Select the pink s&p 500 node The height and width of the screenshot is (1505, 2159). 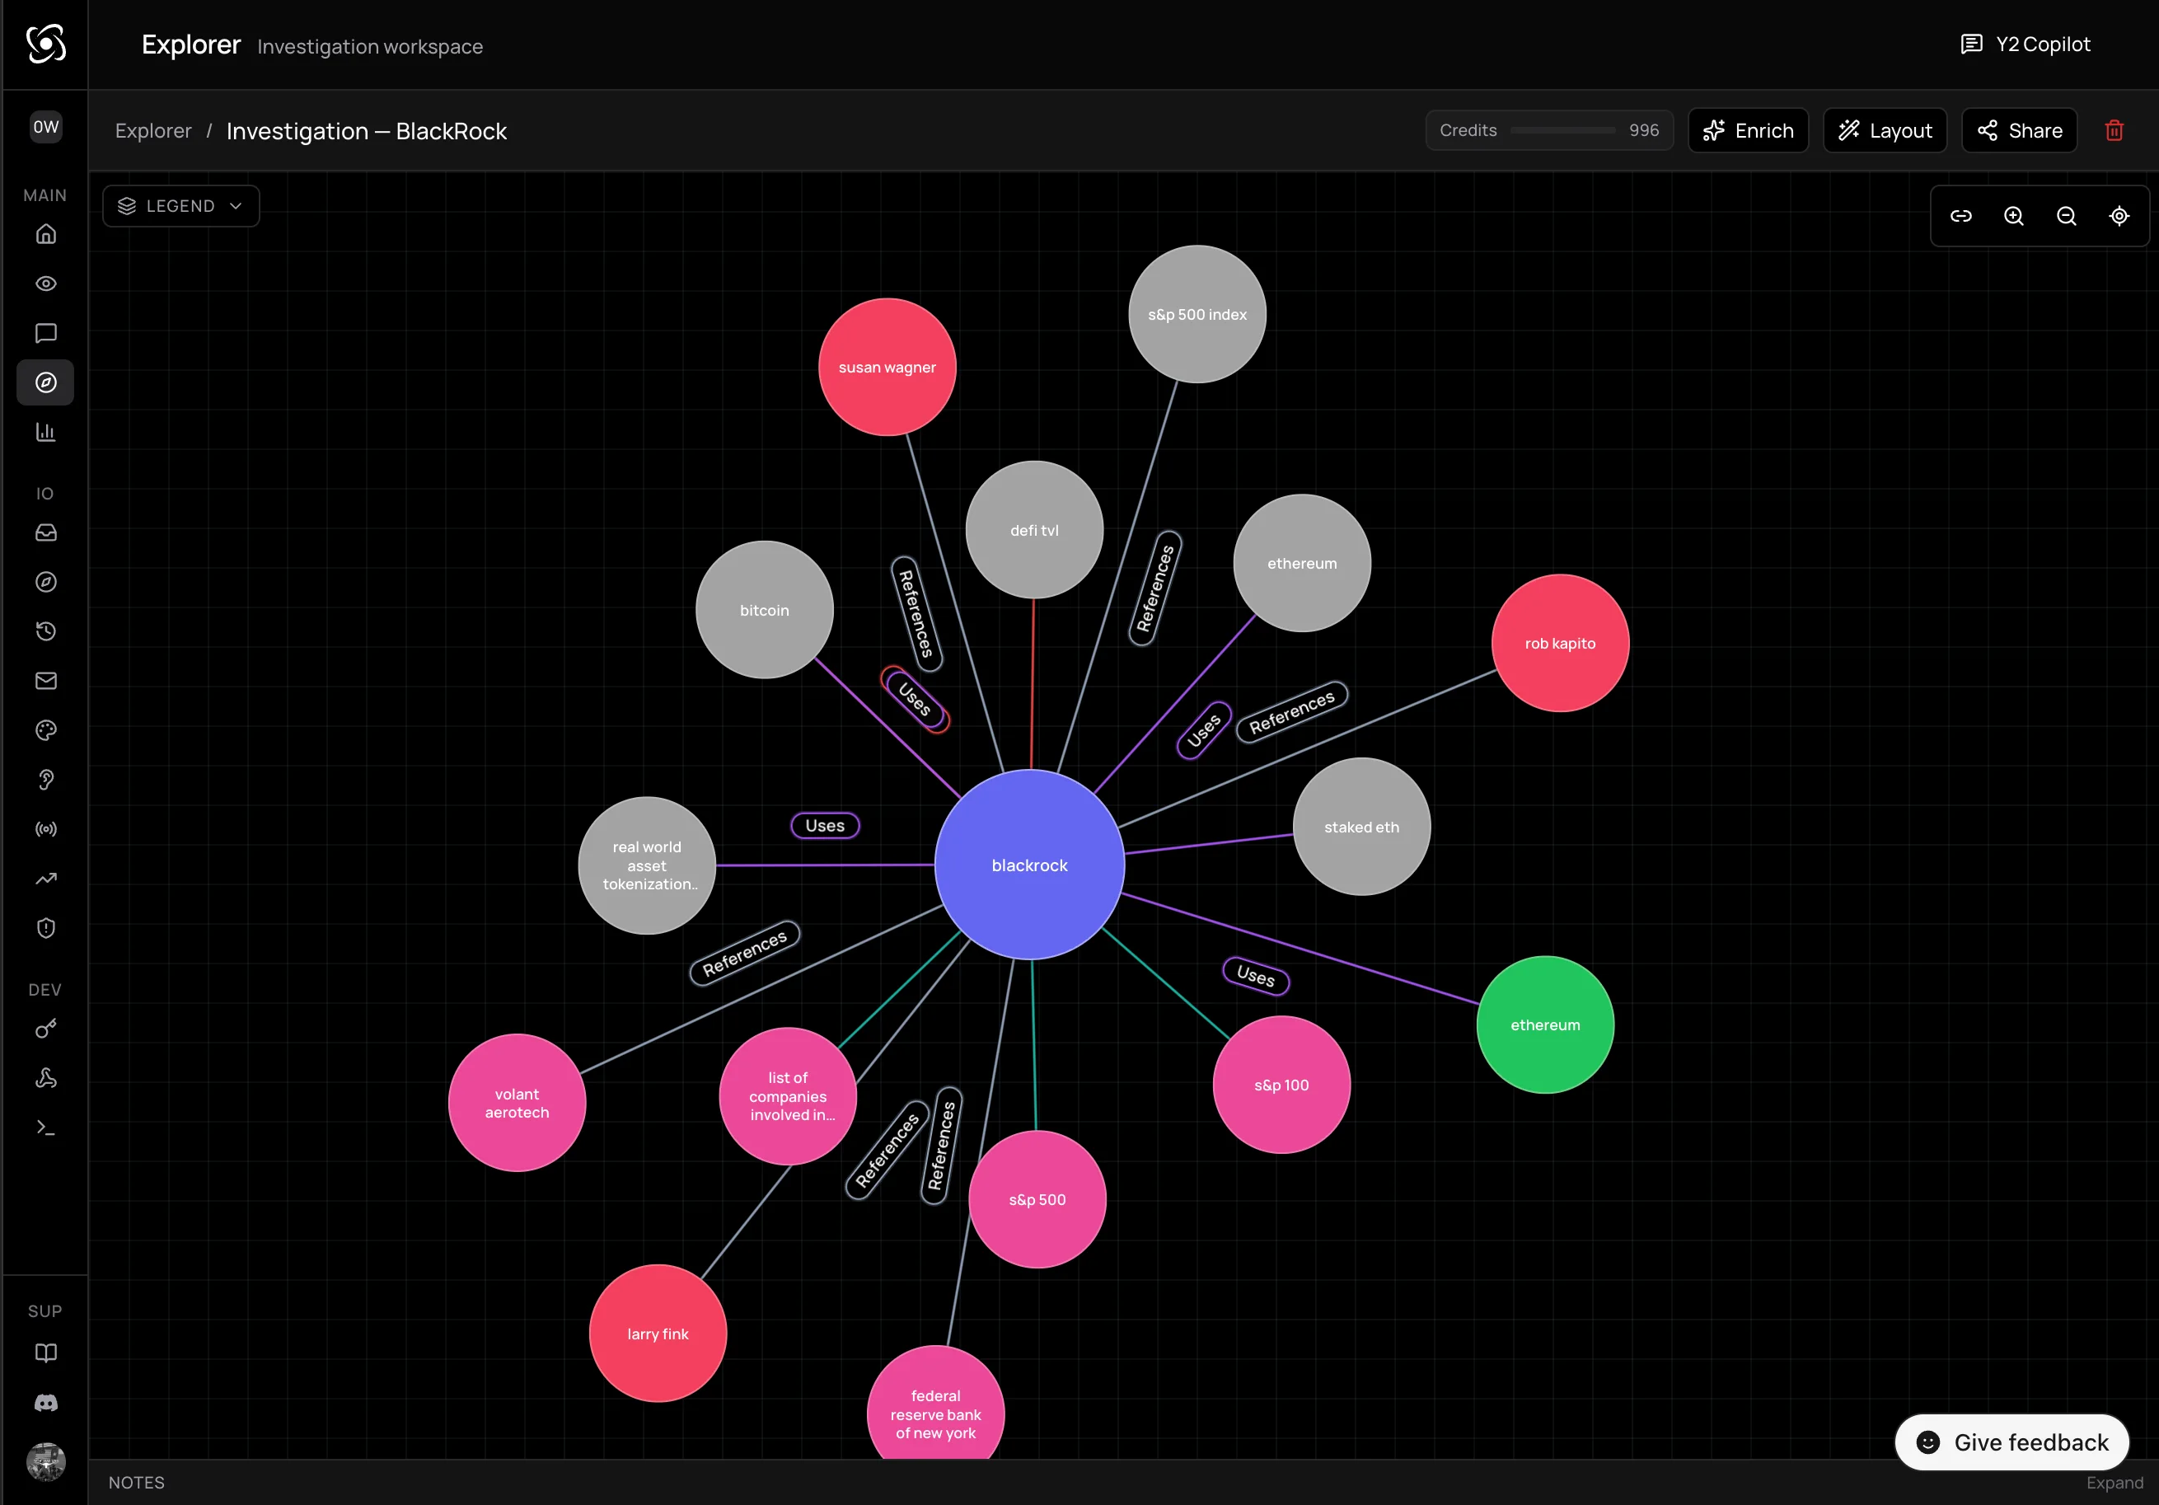(x=1037, y=1199)
